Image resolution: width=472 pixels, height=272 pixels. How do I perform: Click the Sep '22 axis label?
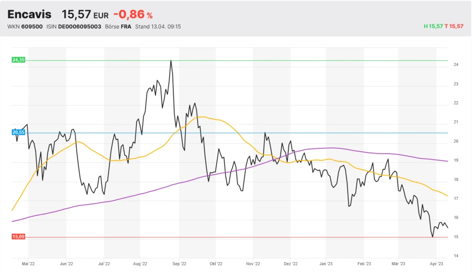pyautogui.click(x=179, y=264)
